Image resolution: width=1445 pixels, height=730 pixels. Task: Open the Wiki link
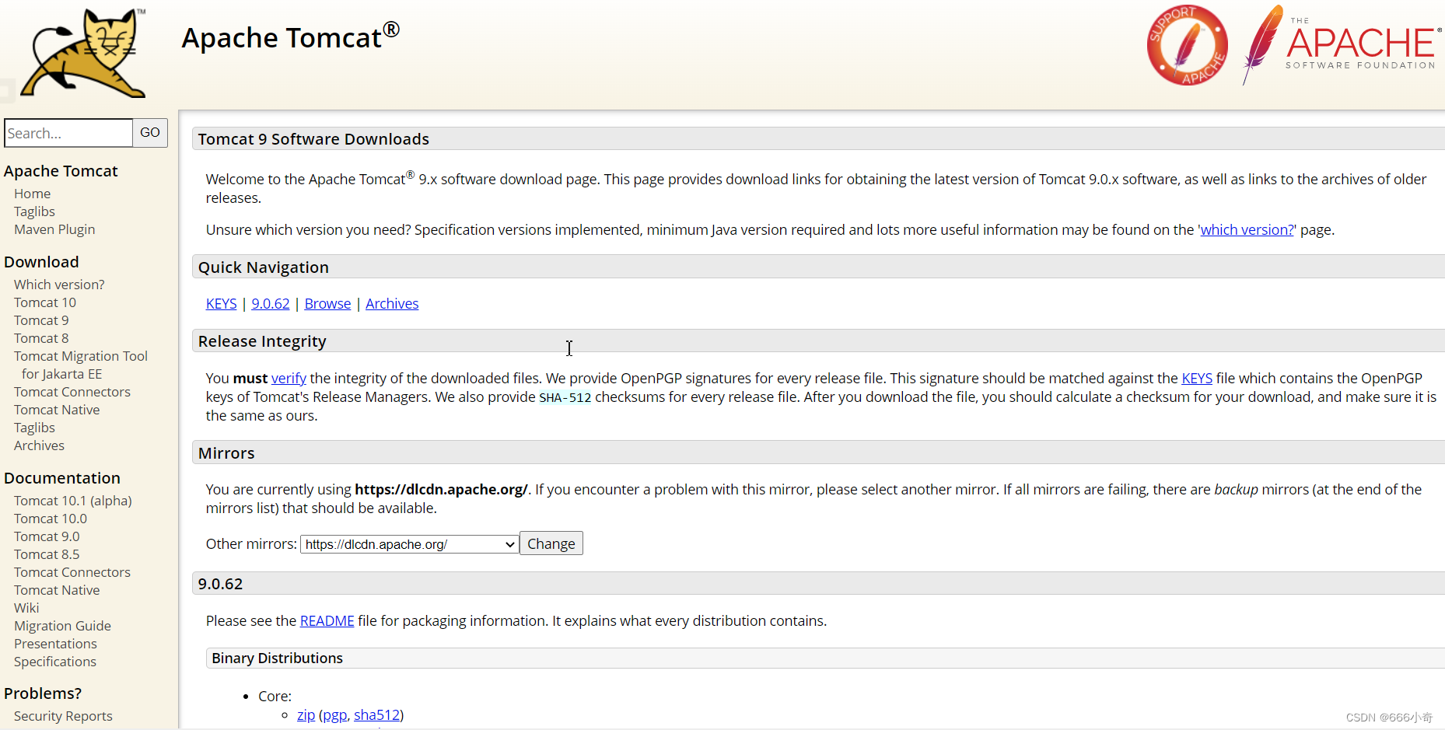[x=26, y=608]
